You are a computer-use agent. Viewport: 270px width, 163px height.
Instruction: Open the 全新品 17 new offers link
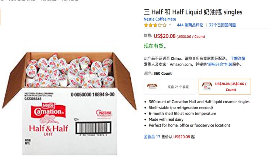click(152, 137)
